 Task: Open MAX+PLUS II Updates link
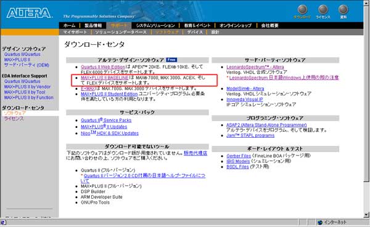(104, 127)
